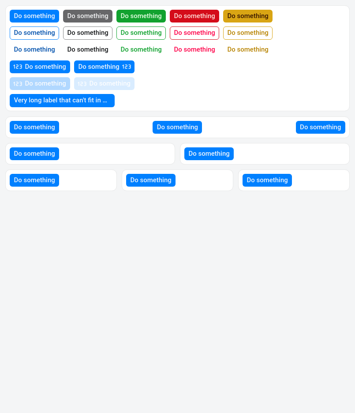Click the borderless pink text Do something button

click(x=194, y=50)
